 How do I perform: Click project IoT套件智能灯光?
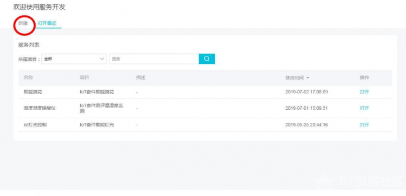coord(97,125)
